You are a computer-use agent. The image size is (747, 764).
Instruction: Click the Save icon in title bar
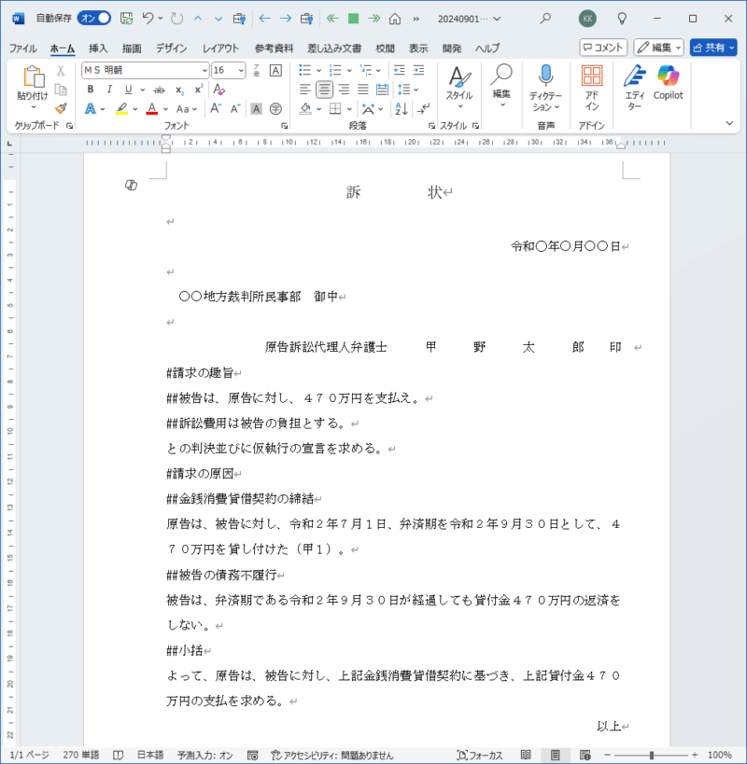pyautogui.click(x=127, y=19)
